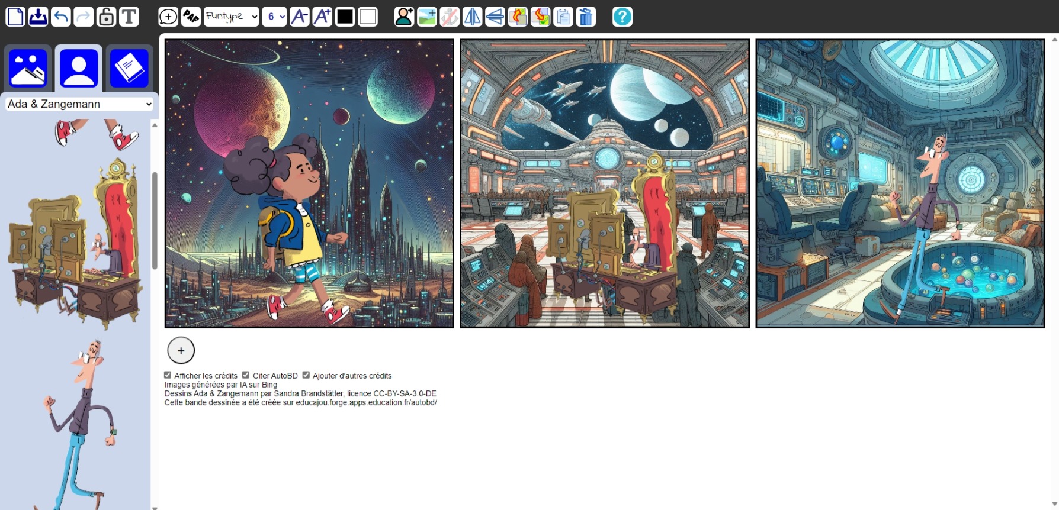
Task: Expand the Ada & Zangemann character set dropdown
Action: 79,104
